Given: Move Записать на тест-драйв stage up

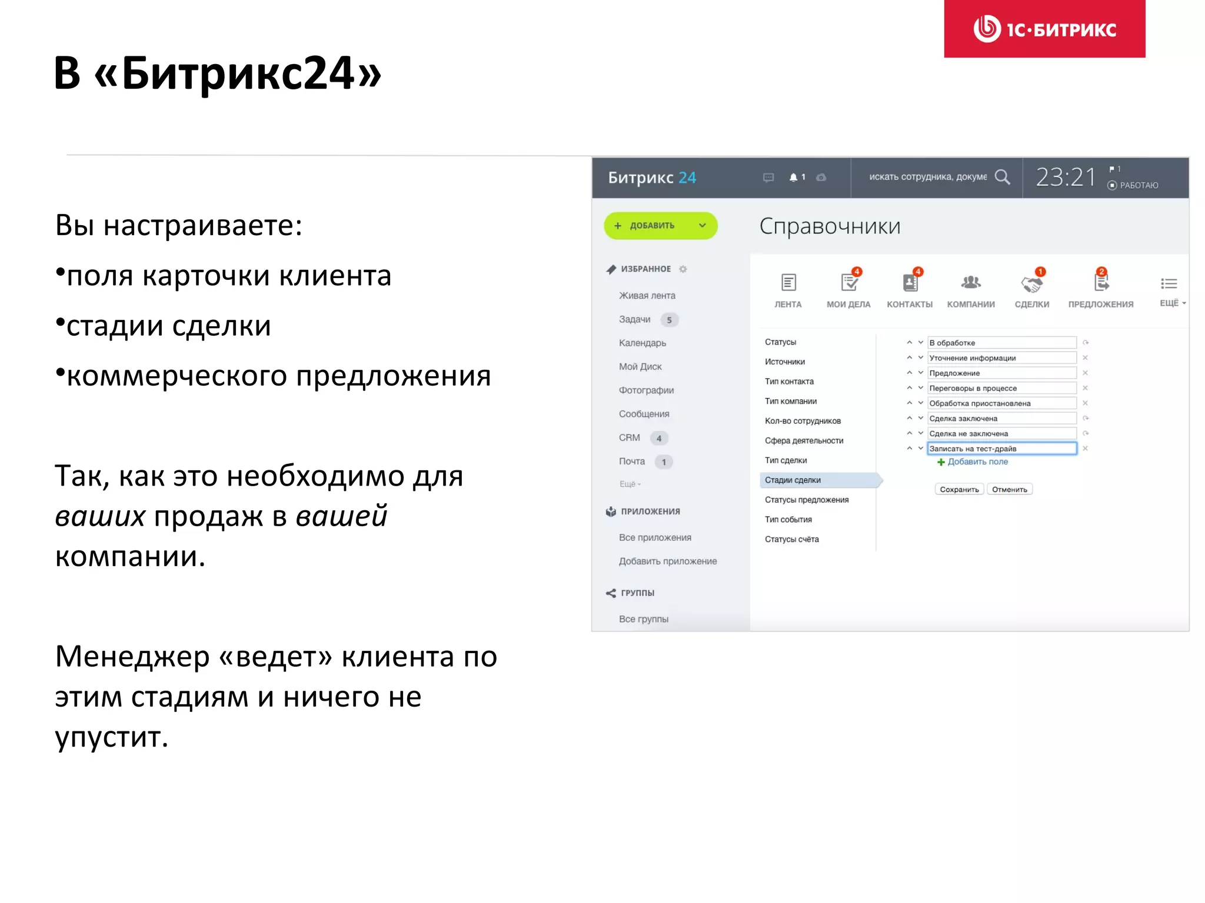Looking at the screenshot, I should pyautogui.click(x=910, y=449).
